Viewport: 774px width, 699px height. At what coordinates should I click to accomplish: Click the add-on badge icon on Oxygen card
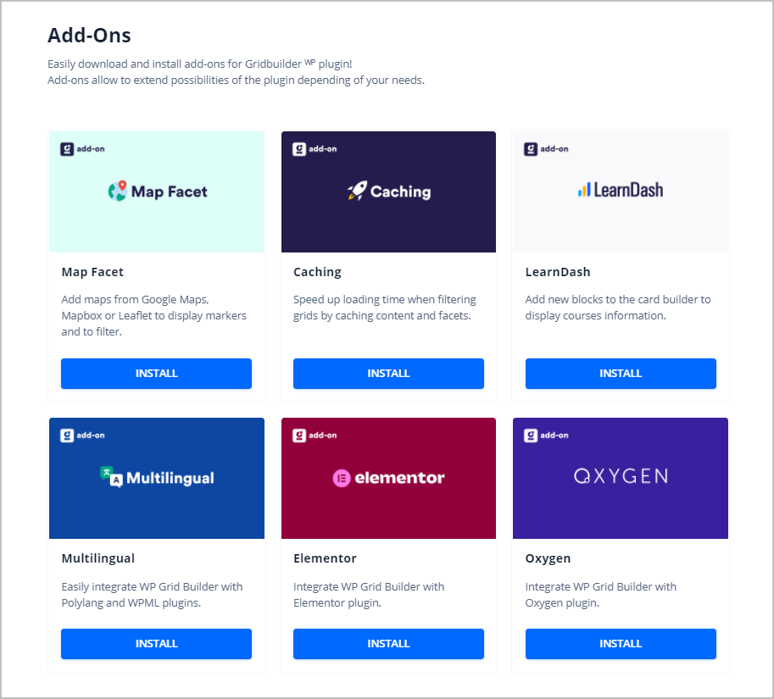click(531, 435)
